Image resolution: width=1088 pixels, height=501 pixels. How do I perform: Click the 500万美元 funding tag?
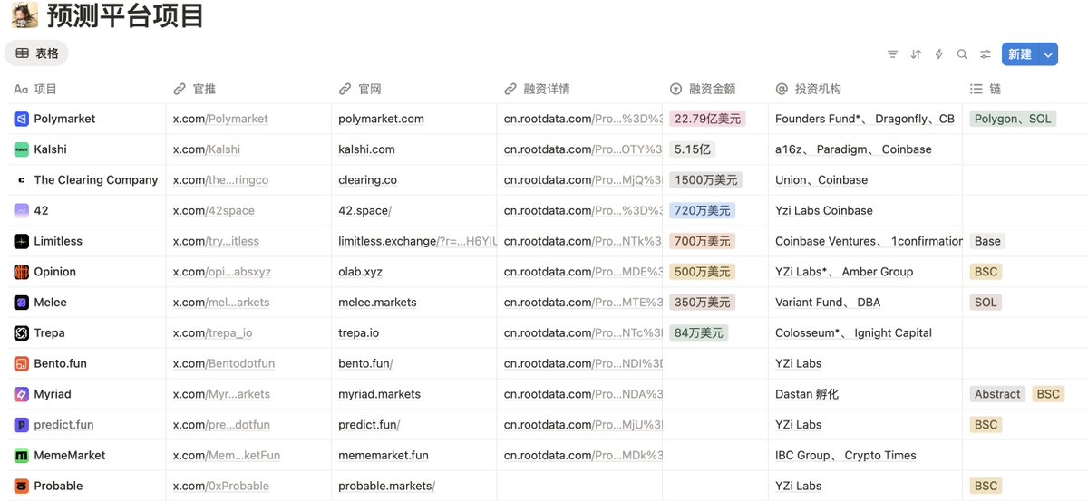tap(703, 272)
